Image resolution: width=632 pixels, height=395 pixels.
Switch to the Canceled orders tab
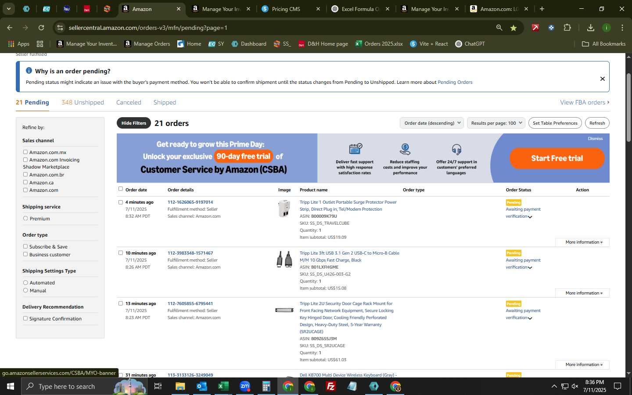coord(129,102)
